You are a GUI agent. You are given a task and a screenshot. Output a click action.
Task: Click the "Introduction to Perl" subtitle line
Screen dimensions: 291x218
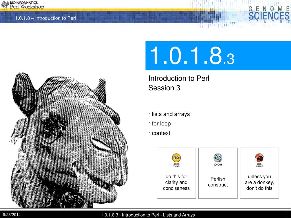click(179, 78)
